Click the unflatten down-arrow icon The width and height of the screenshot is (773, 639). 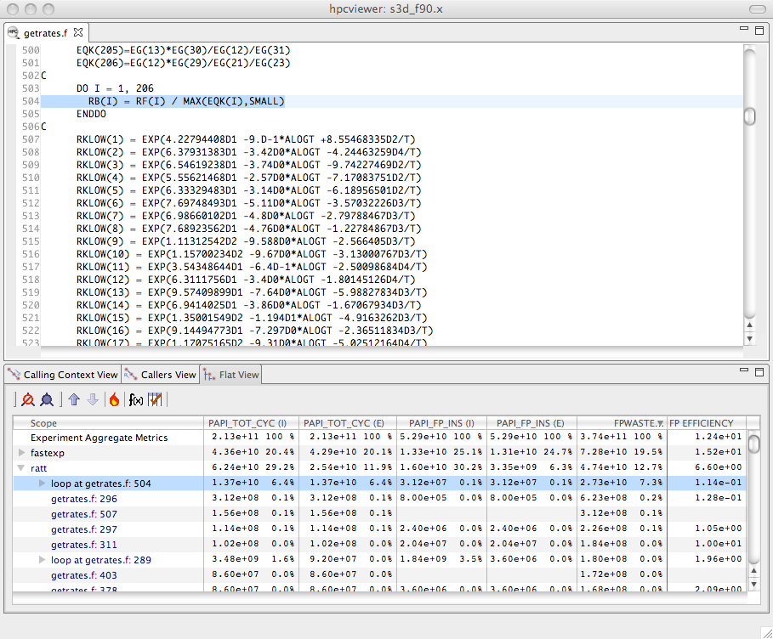(x=93, y=399)
